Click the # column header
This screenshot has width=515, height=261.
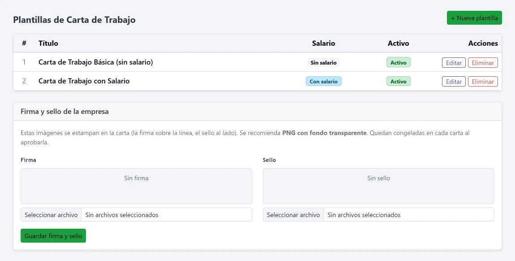click(x=24, y=43)
